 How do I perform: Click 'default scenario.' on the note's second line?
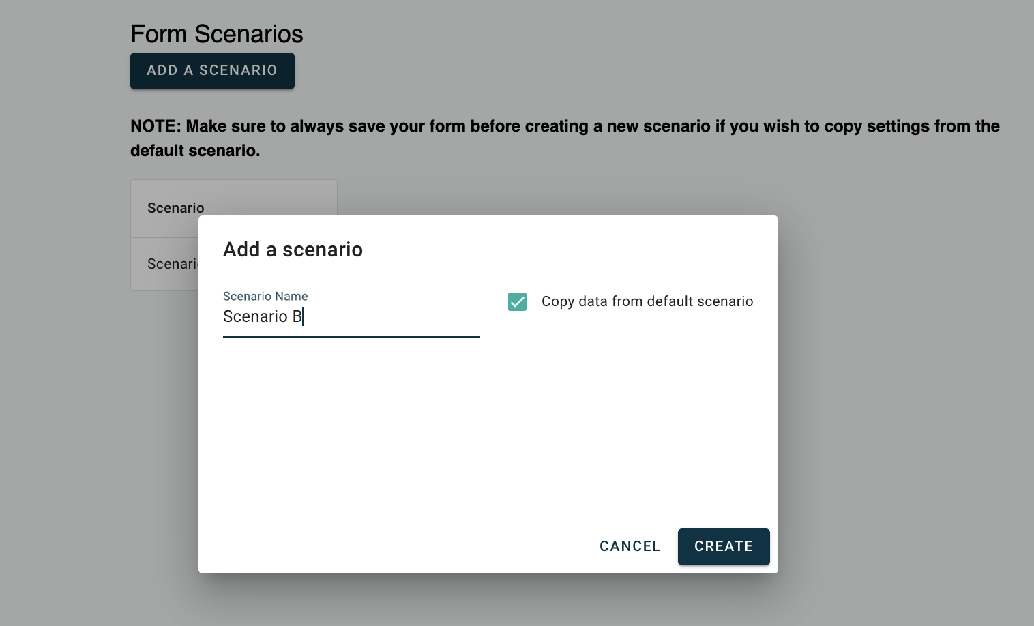pyautogui.click(x=195, y=151)
